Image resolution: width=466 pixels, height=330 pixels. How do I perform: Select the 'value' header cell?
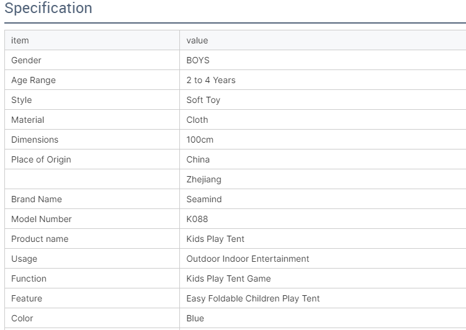(x=197, y=40)
